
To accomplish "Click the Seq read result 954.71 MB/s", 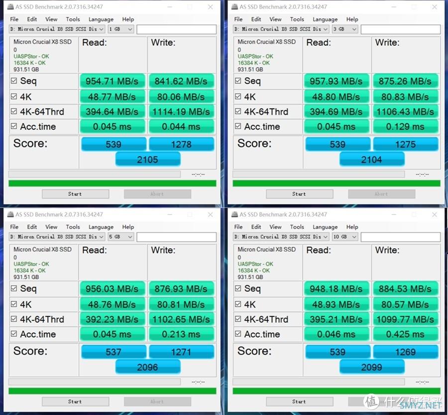I will click(x=112, y=81).
